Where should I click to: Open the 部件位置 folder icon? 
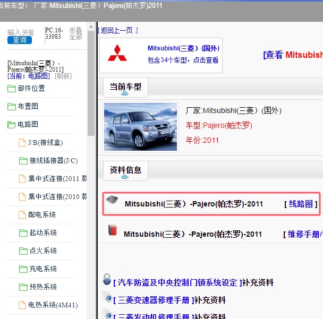tap(12, 89)
